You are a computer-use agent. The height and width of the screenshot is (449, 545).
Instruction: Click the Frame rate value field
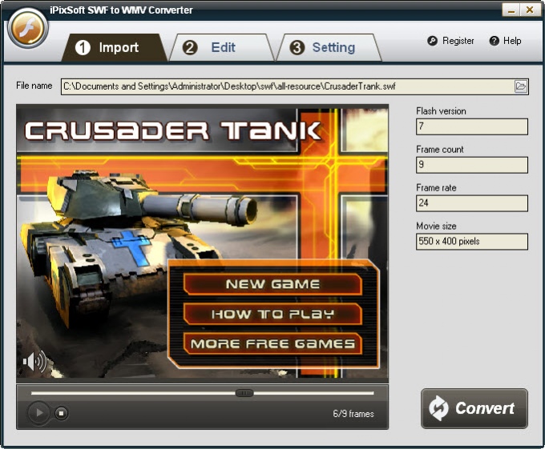pyautogui.click(x=472, y=203)
